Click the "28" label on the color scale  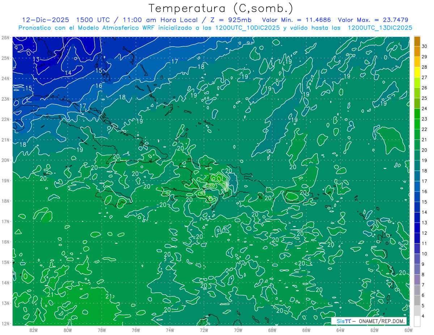425,67
